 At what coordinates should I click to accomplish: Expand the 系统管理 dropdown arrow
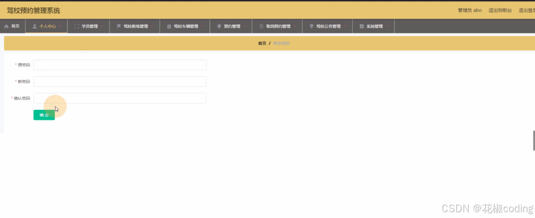386,26
